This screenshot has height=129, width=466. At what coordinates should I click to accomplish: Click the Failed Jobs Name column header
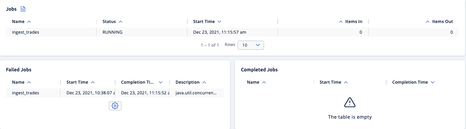19,82
